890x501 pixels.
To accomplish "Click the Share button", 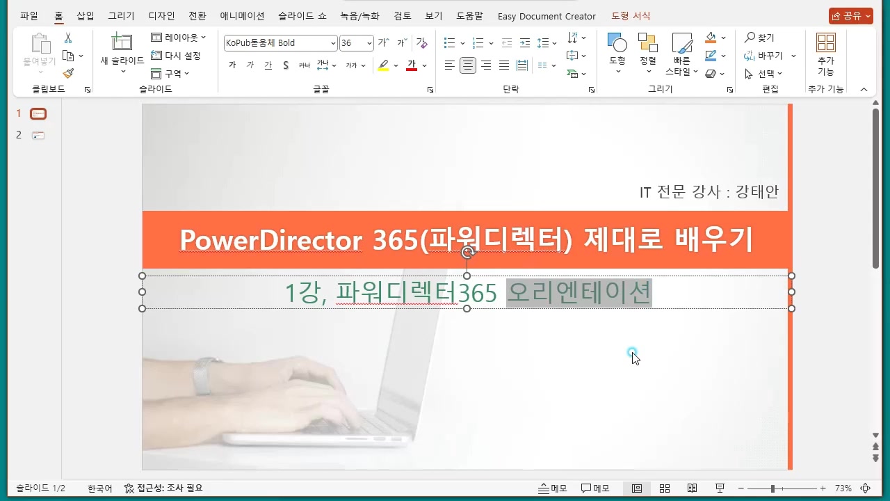I will click(850, 16).
